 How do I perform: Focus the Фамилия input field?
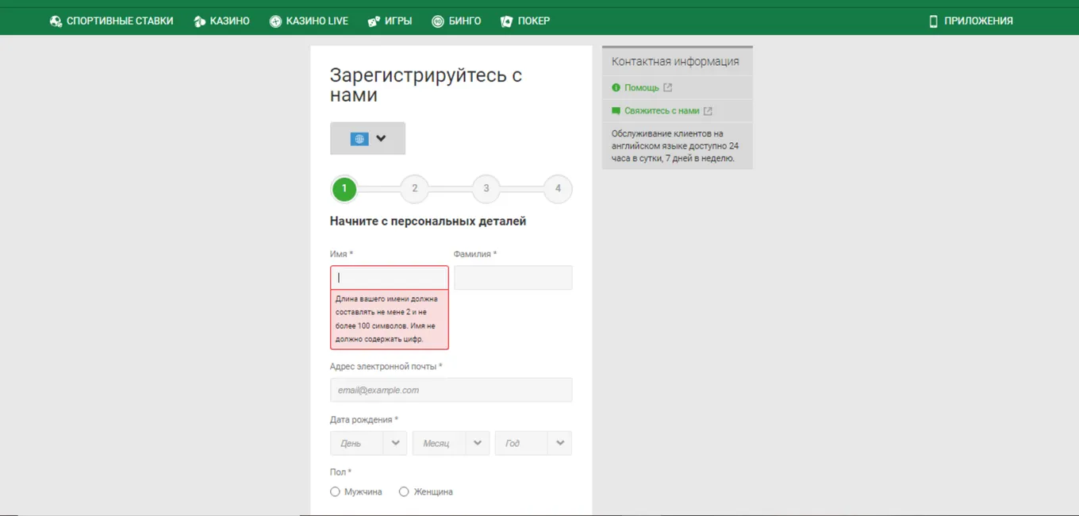point(513,278)
